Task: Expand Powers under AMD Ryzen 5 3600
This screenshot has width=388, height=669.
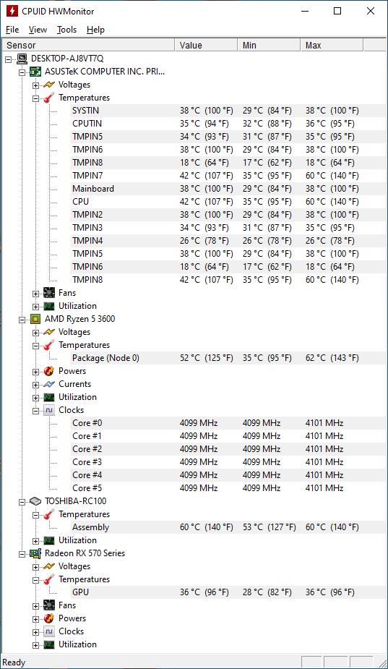Action: (x=35, y=372)
